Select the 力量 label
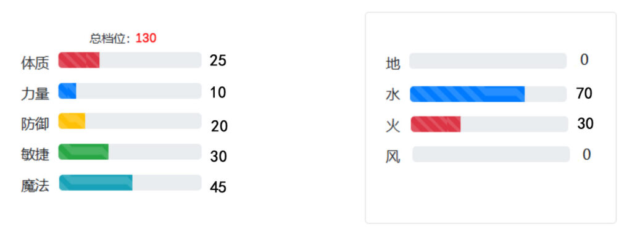The width and height of the screenshot is (632, 240). 35,94
